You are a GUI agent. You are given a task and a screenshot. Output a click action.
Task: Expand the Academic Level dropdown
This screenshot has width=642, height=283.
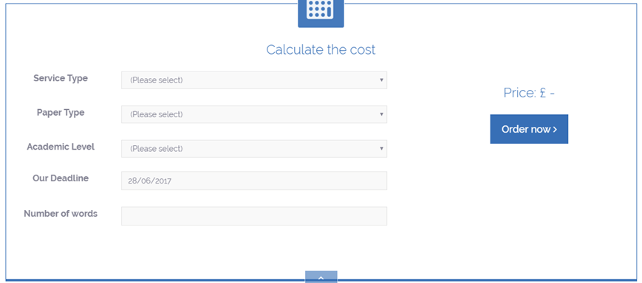click(254, 149)
